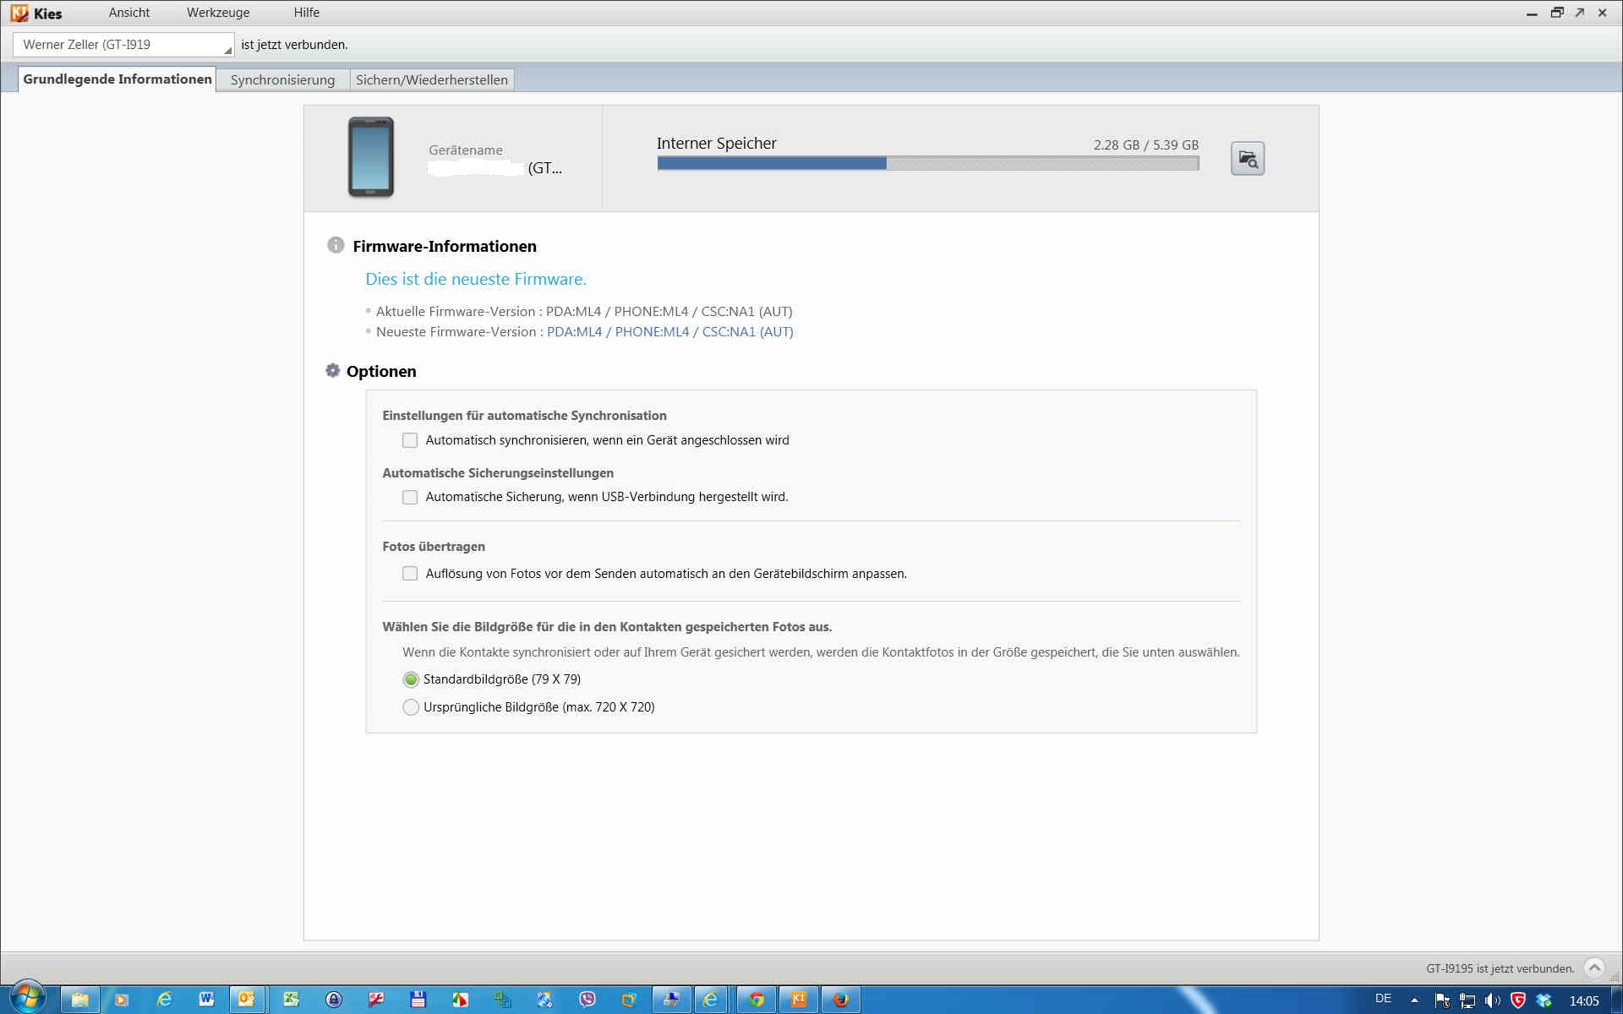The height and width of the screenshot is (1014, 1623).
Task: Open the G Data security tray icon
Action: (1518, 1000)
